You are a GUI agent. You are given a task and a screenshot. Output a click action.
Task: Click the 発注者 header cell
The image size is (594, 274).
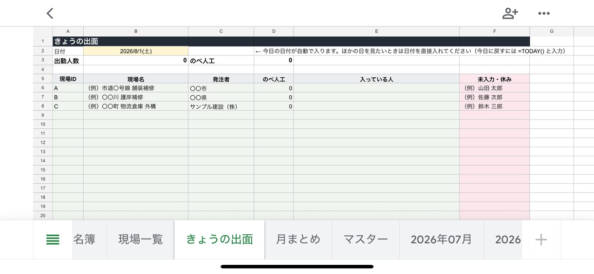point(221,79)
